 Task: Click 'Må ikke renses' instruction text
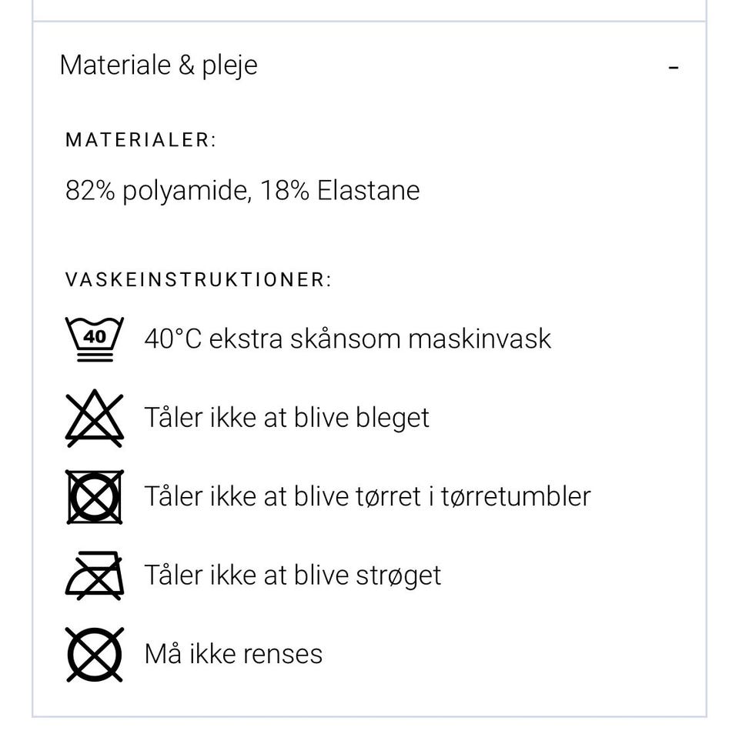(232, 653)
